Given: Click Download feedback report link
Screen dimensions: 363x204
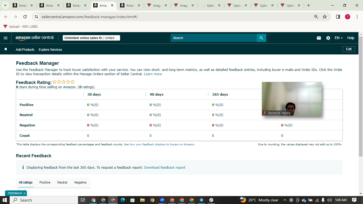Looking at the screenshot, I should pos(165,168).
